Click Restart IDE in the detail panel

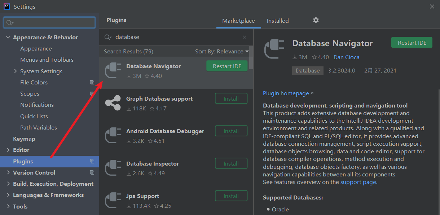(412, 43)
